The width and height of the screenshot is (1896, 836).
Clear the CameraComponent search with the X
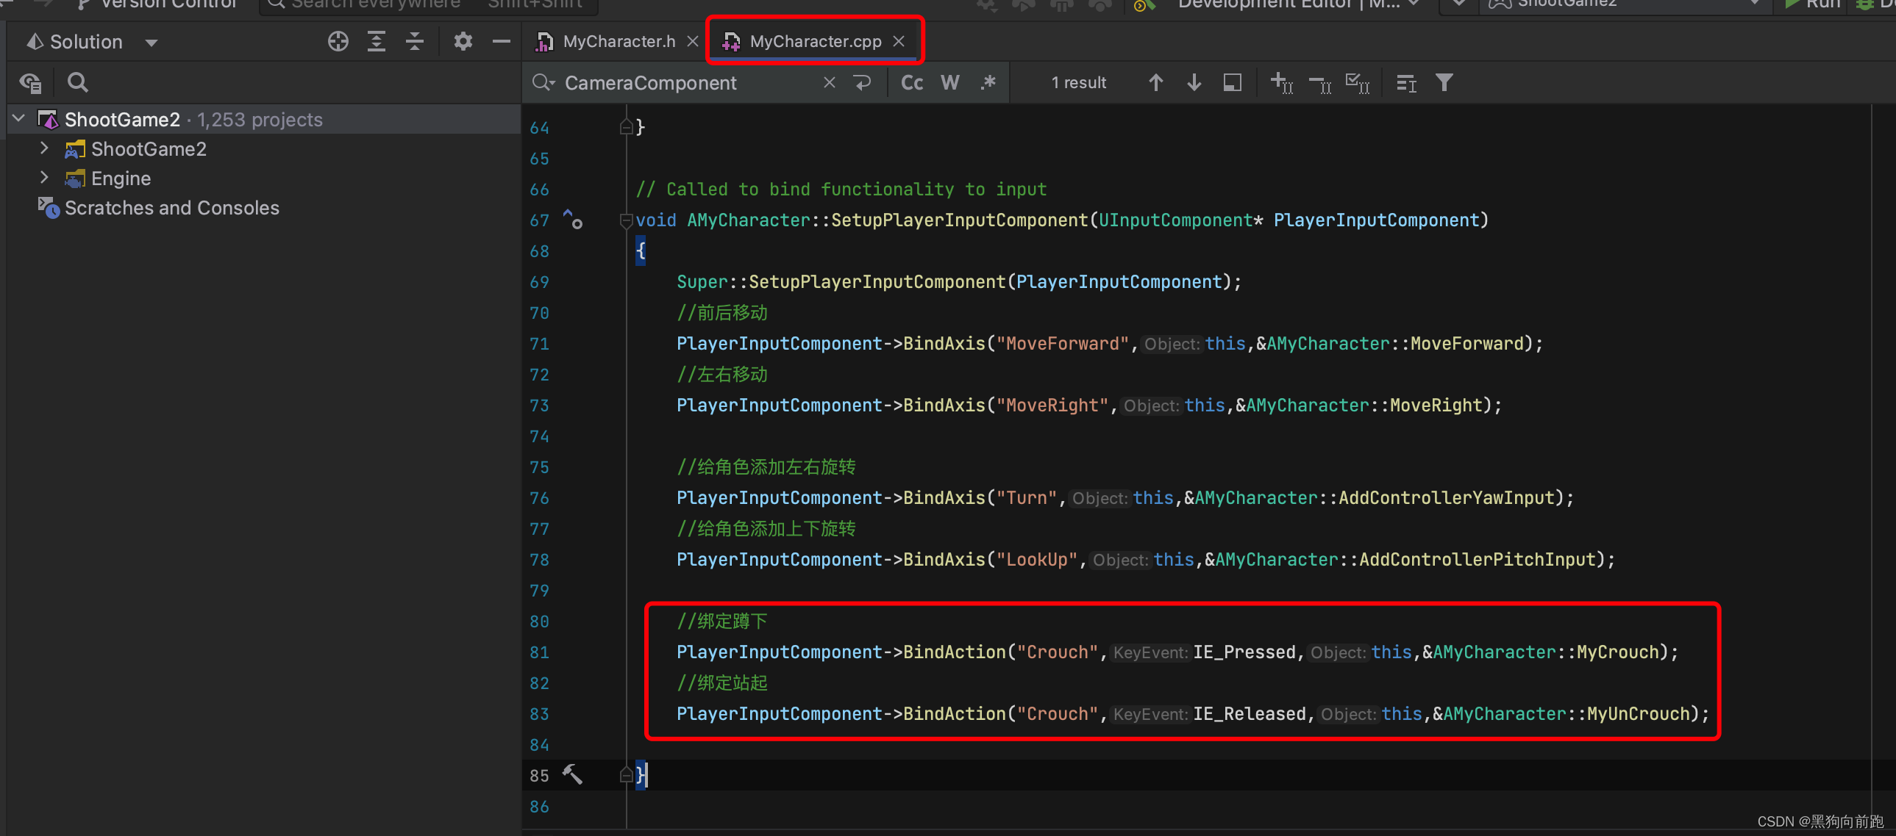(x=829, y=82)
